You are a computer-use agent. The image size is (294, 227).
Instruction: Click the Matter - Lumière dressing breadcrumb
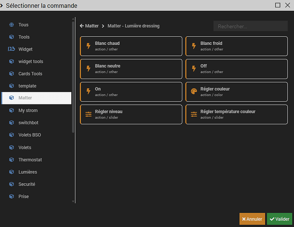point(134,26)
